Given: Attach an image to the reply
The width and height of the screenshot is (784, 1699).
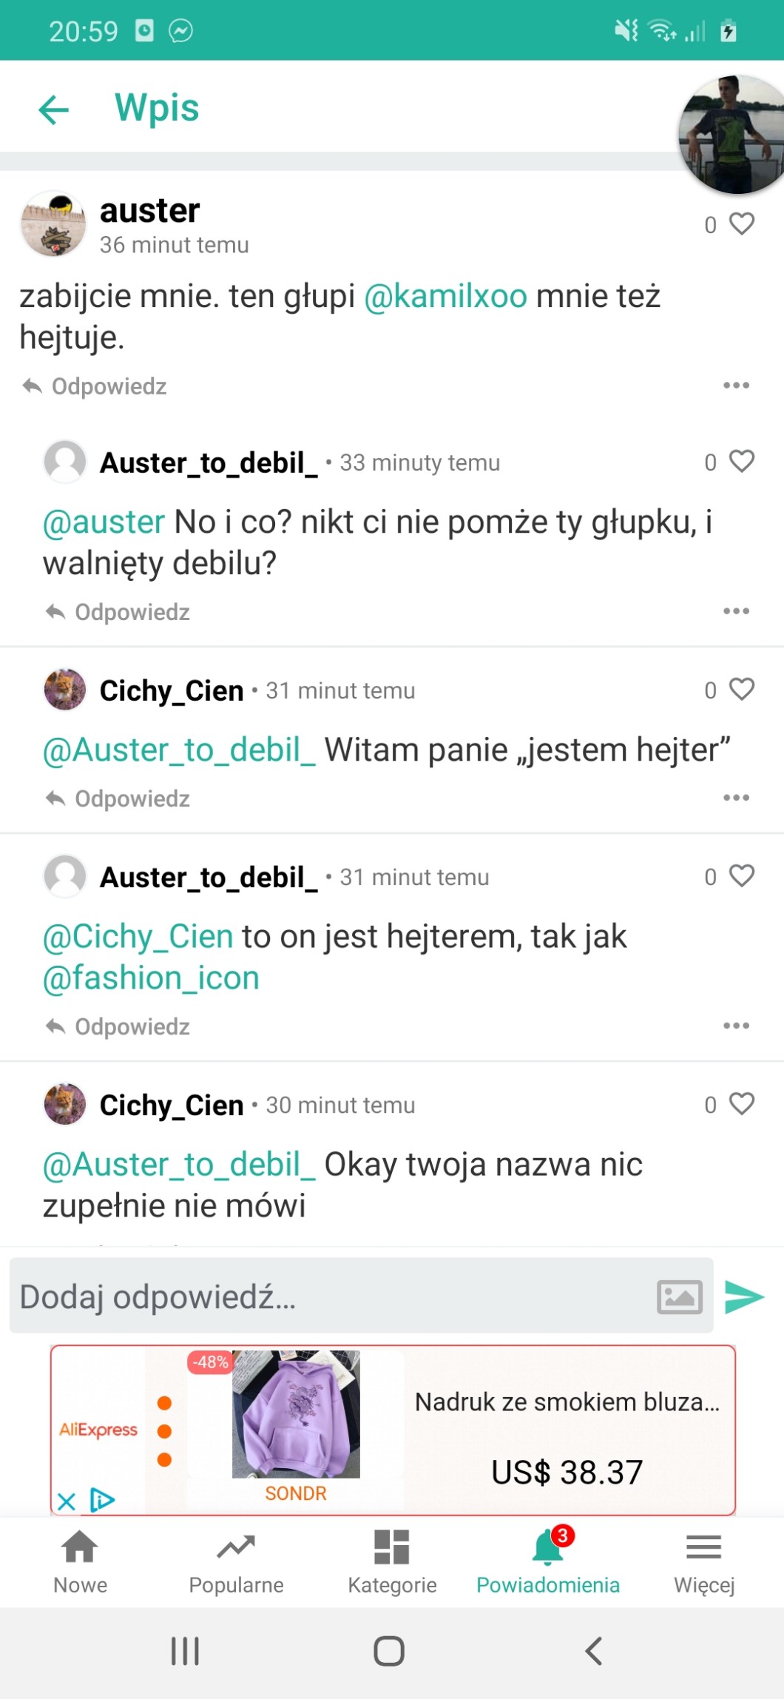Looking at the screenshot, I should tap(679, 1297).
